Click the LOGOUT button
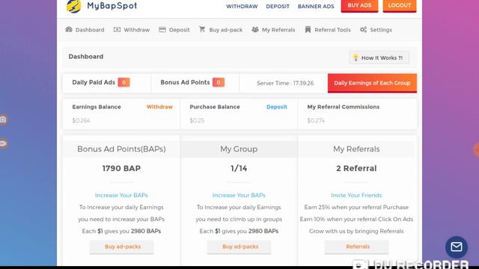 (400, 6)
